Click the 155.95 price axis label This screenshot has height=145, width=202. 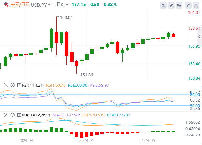(194, 46)
